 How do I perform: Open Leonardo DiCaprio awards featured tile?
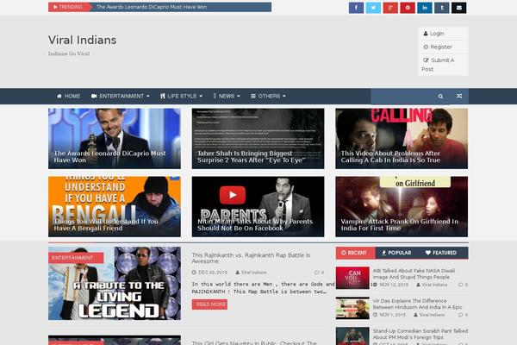pos(115,139)
